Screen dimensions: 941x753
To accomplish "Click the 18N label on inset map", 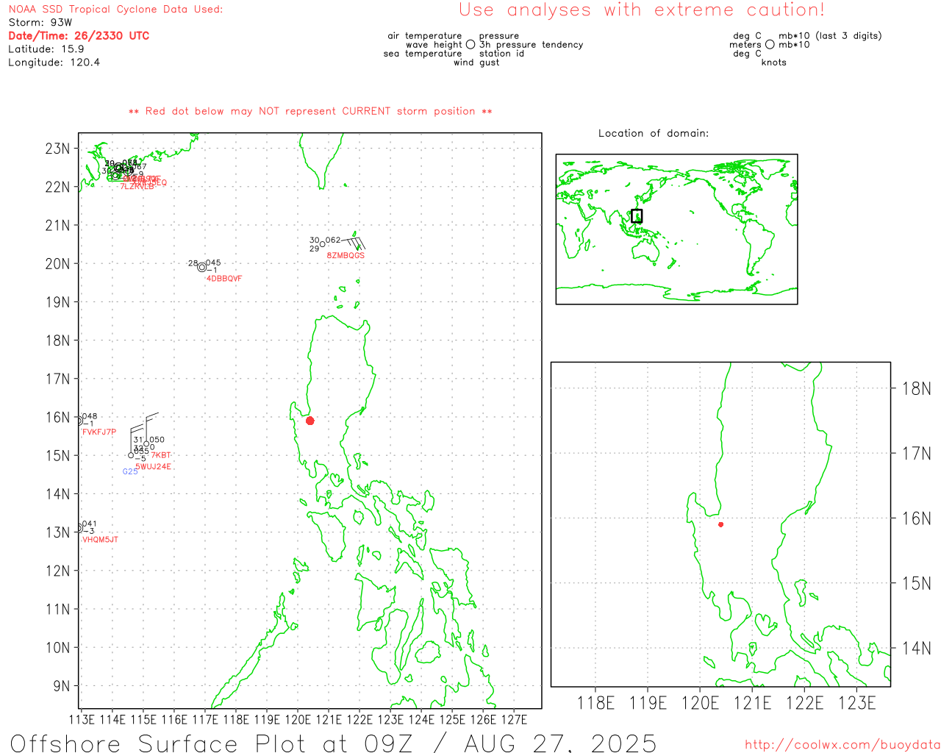I will (916, 389).
